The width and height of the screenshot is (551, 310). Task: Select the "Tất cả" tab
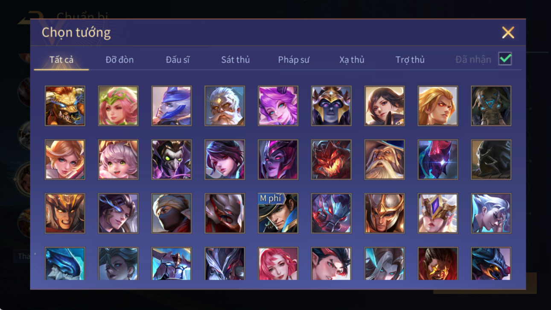(61, 60)
